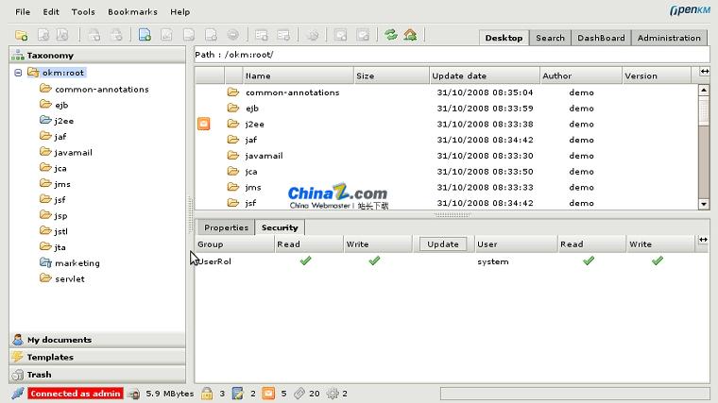Click the orange subscriptions icon in status bar
Viewport: 718px width, 403px height.
coord(268,394)
